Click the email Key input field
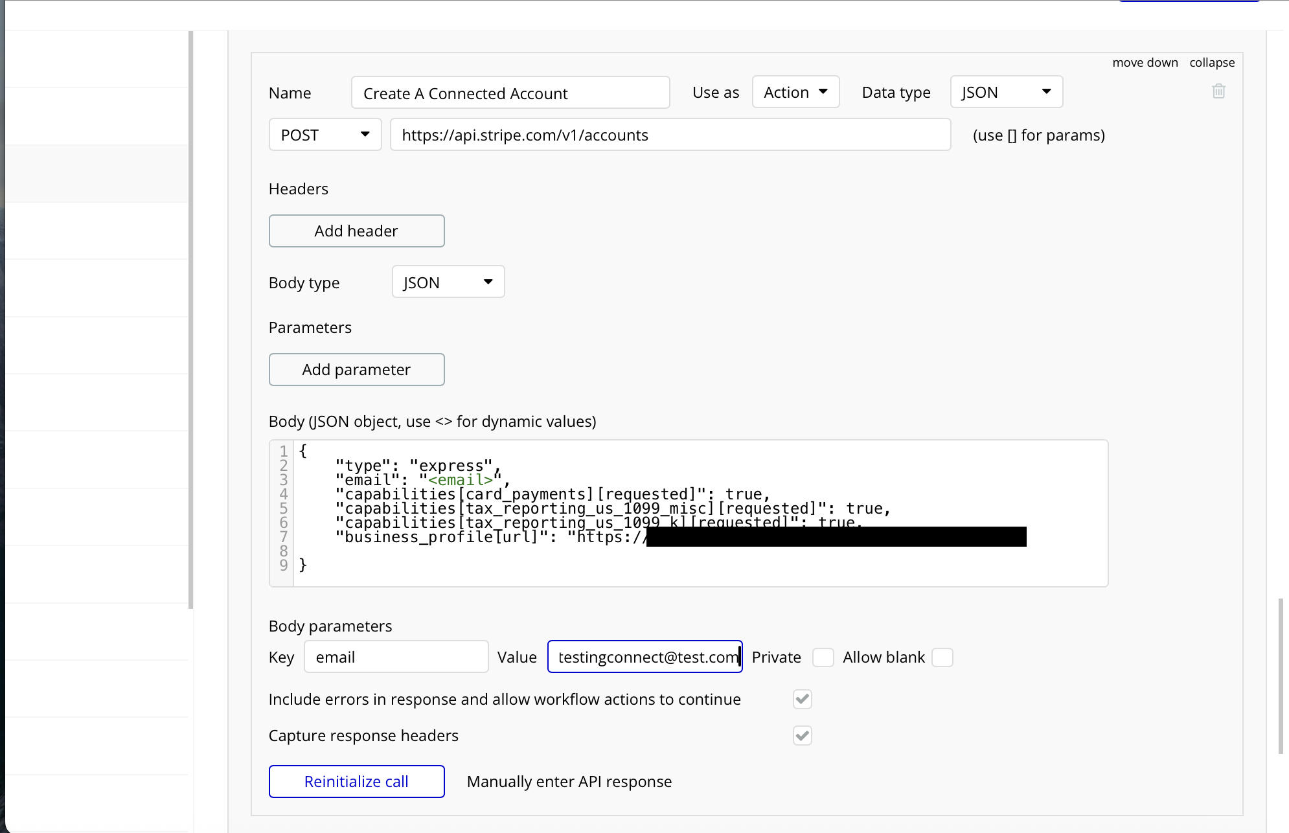 click(396, 657)
